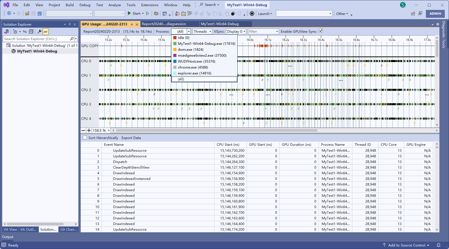Click the Output window icon in status bar

(4, 245)
